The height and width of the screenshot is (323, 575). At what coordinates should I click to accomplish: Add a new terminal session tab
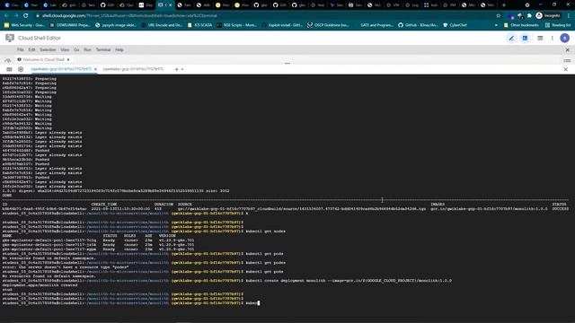tap(176, 69)
